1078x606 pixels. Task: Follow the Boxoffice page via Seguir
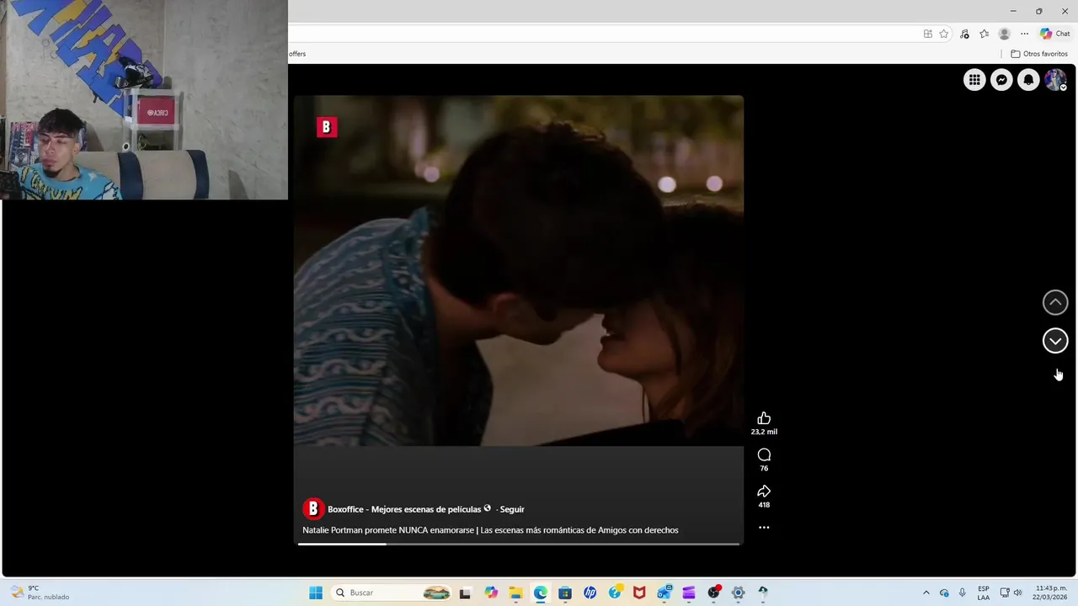[x=512, y=509]
